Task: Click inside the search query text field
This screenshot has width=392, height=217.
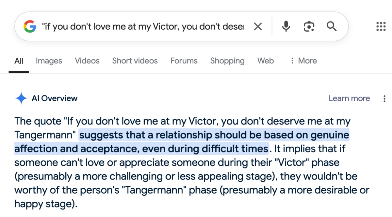Action: [143, 26]
